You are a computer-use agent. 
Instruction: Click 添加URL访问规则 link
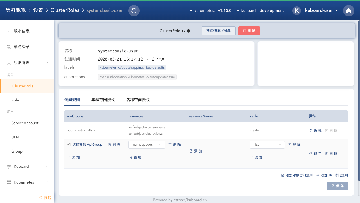pos(332,175)
